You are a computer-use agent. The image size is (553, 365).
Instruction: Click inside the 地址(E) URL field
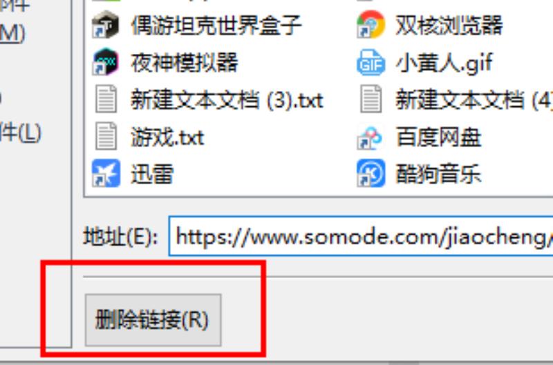pyautogui.click(x=361, y=237)
